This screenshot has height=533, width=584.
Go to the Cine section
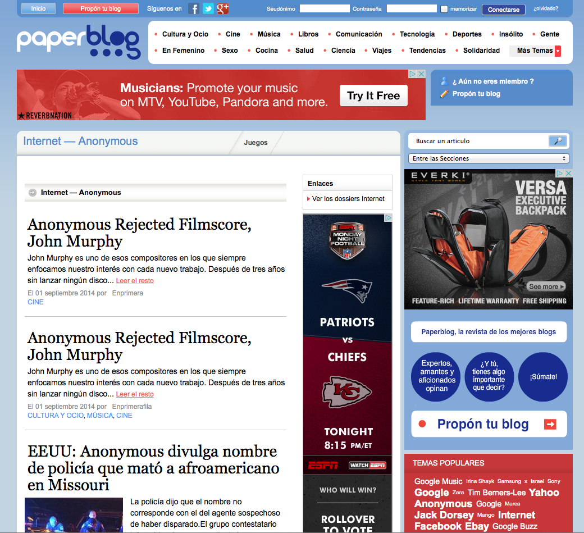(x=233, y=34)
